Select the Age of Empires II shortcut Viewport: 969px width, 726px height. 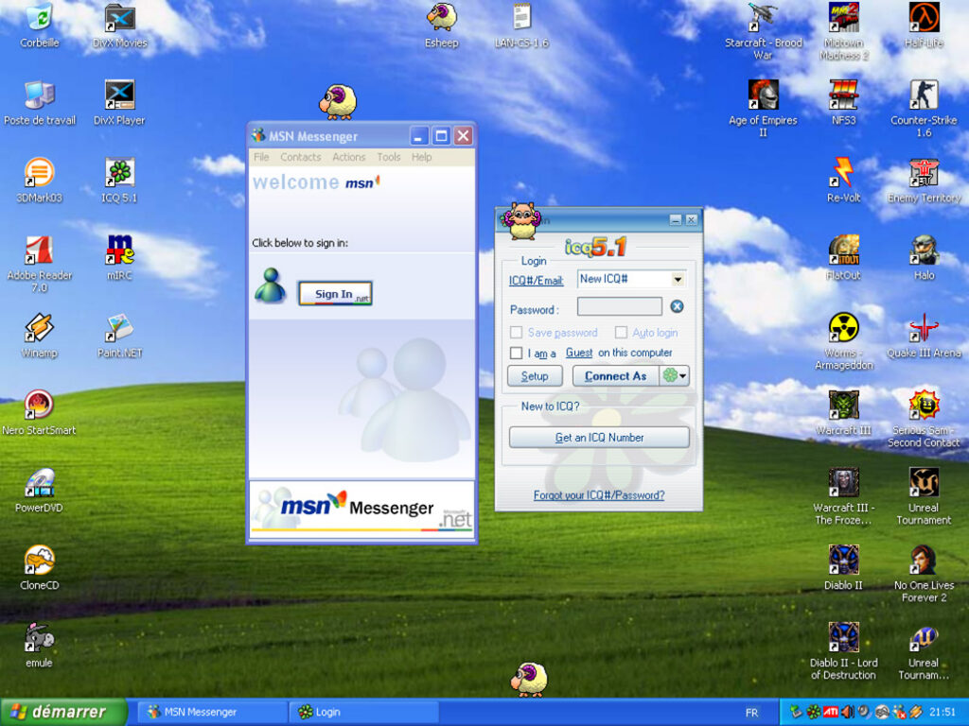(764, 108)
